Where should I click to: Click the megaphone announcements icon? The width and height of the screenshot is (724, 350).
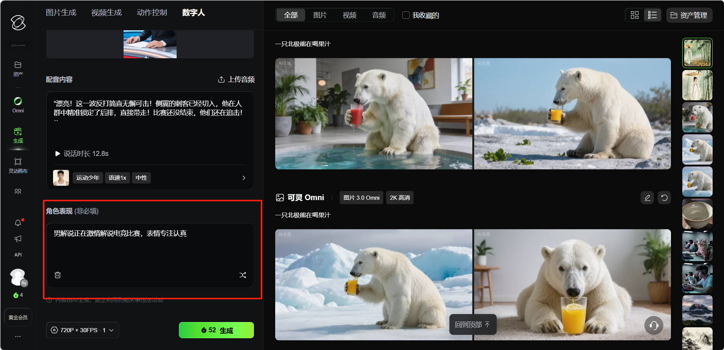point(18,239)
